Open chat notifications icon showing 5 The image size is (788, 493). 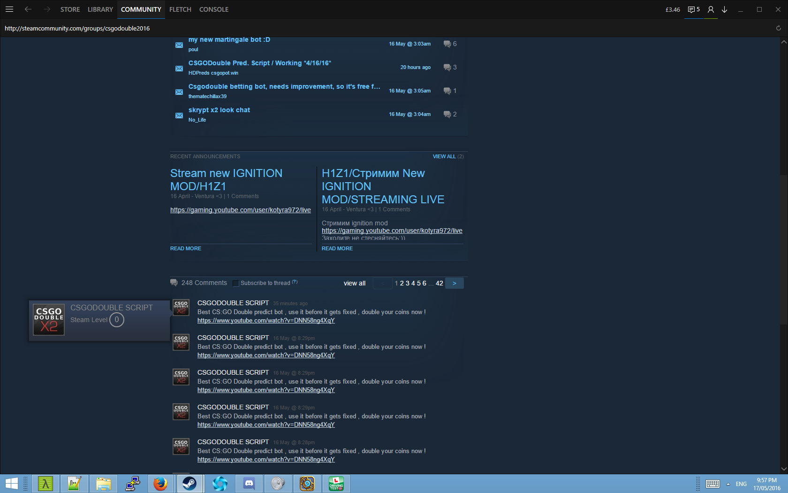(x=693, y=9)
